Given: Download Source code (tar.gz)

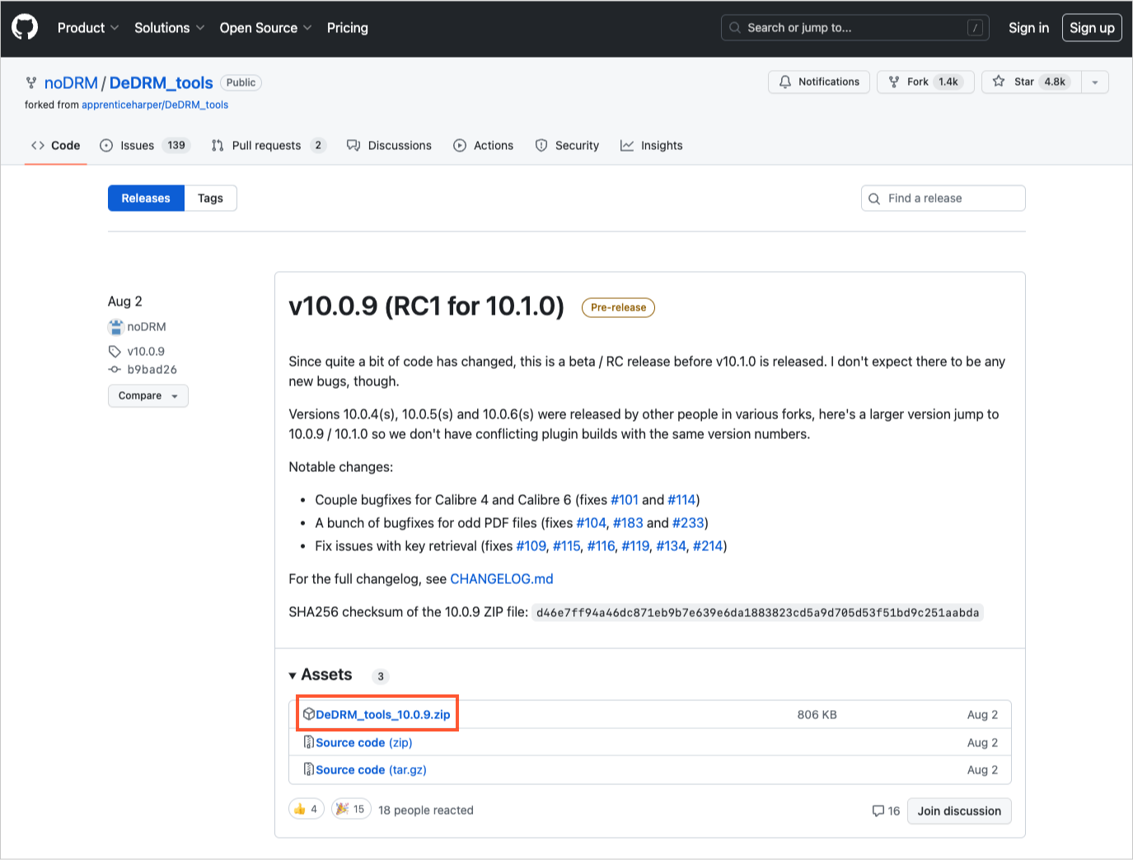Looking at the screenshot, I should [x=371, y=770].
